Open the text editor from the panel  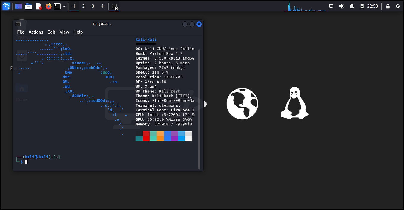[38, 6]
